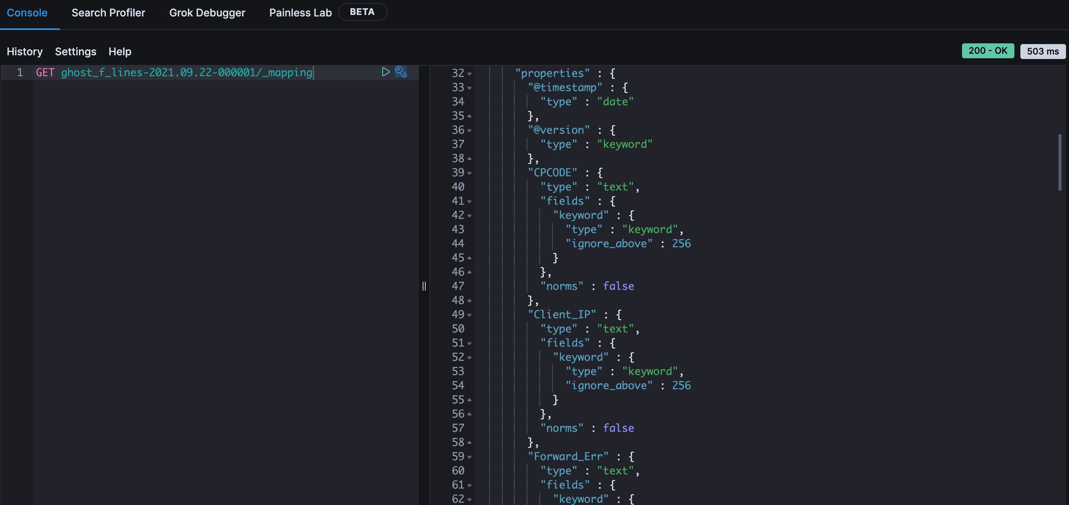
Task: Click fold end arrow at line 48
Action: click(x=469, y=301)
